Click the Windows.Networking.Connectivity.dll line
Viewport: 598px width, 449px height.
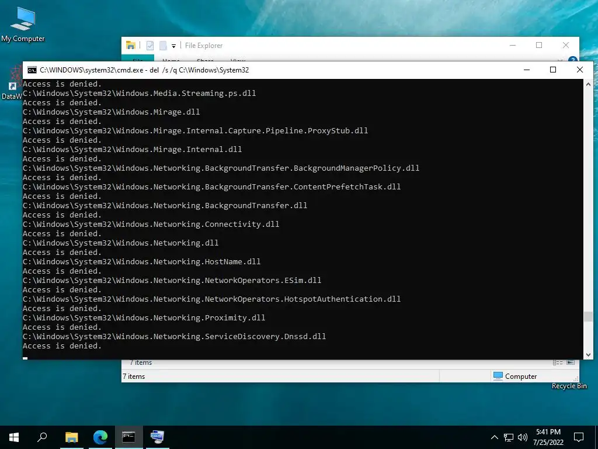[151, 224]
